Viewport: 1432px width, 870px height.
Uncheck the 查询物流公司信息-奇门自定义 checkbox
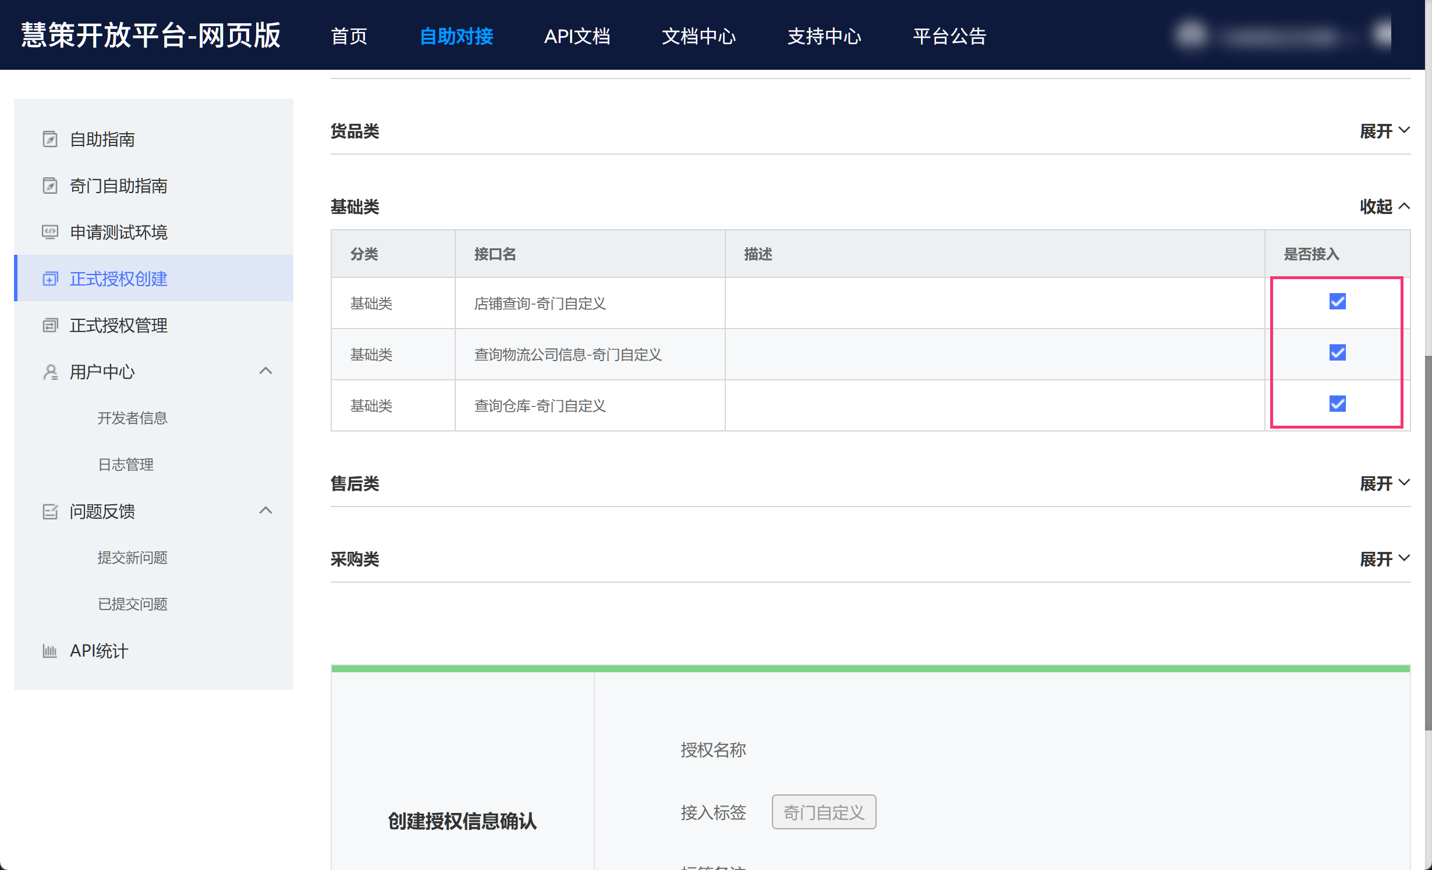point(1337,352)
